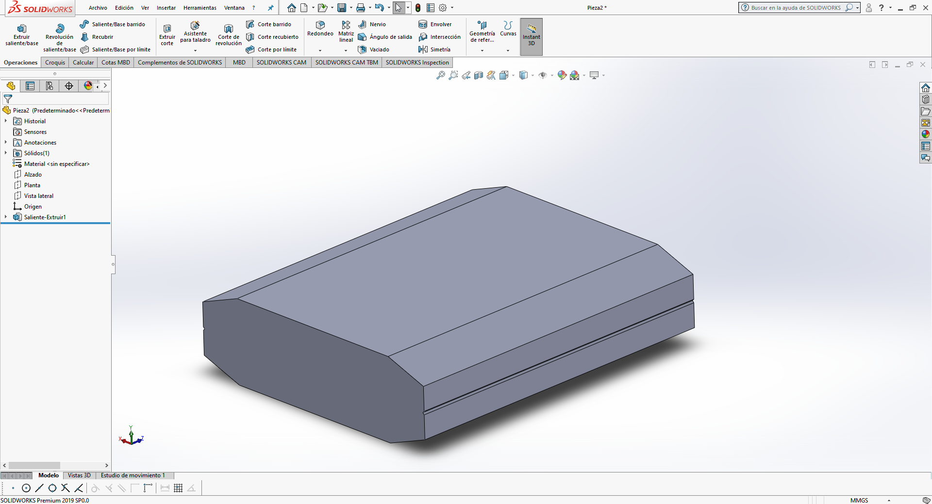The image size is (932, 504).
Task: Expand the Sólidos(1) tree node
Action: click(x=6, y=153)
